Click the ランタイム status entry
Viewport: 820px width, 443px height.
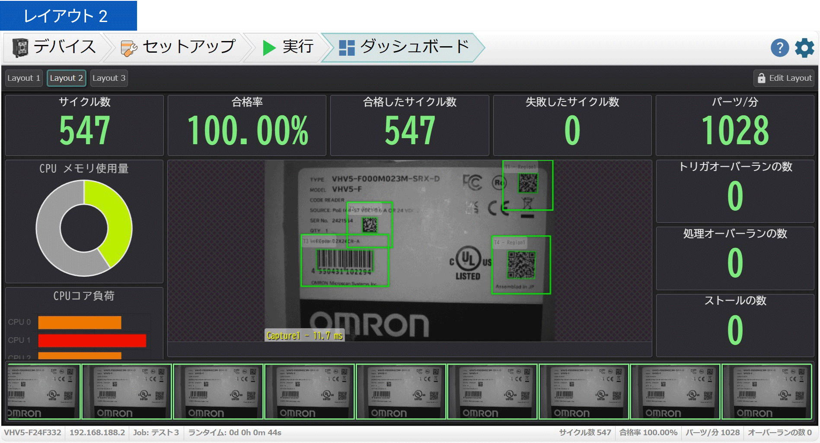tap(235, 433)
